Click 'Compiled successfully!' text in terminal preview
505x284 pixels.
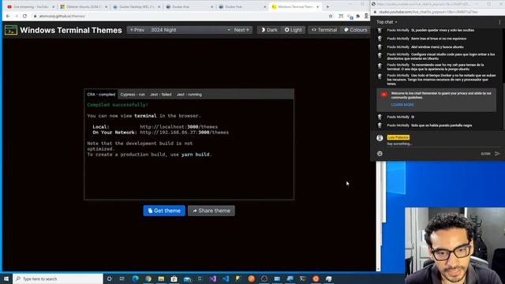pos(118,105)
